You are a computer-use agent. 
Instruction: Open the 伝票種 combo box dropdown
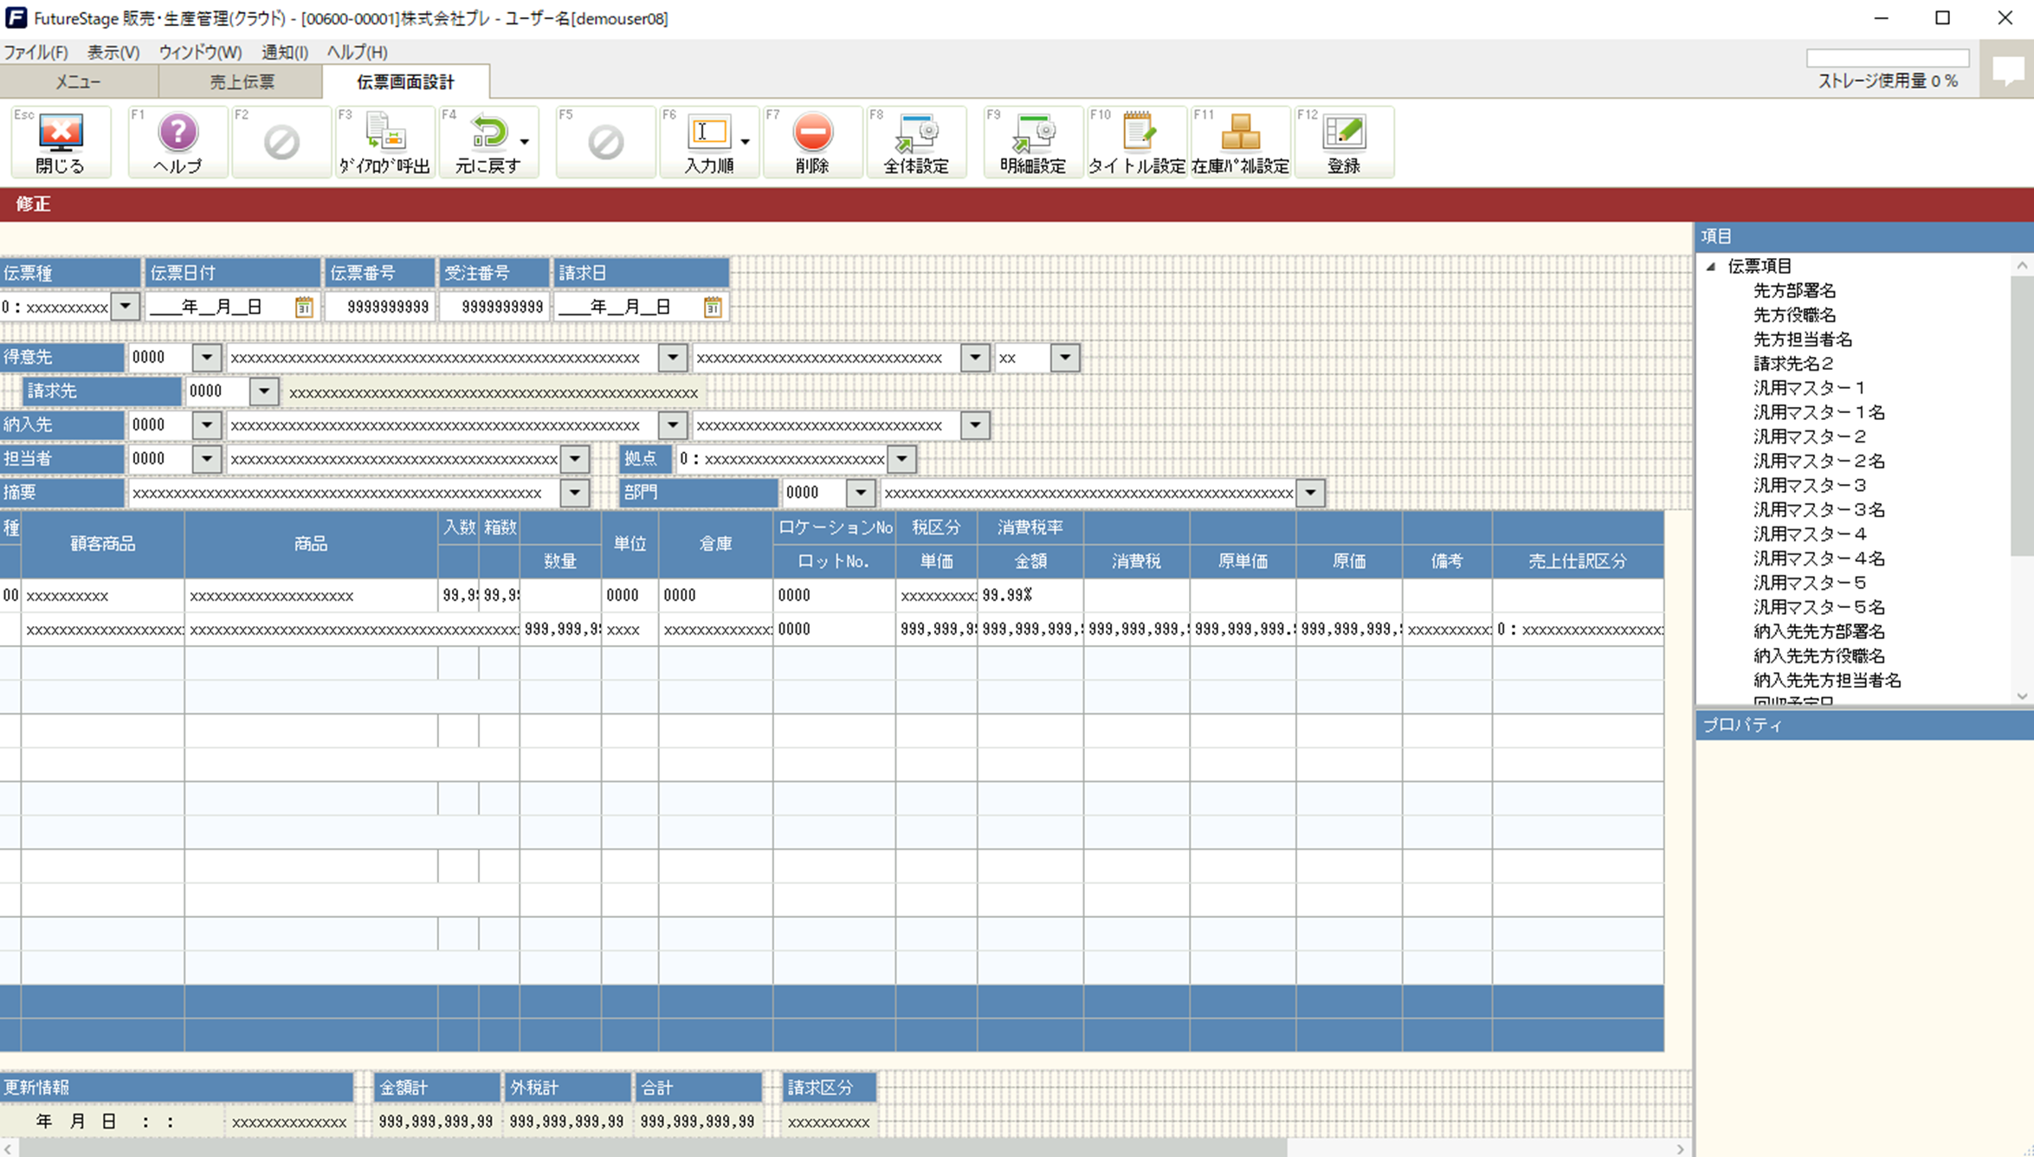(x=126, y=307)
